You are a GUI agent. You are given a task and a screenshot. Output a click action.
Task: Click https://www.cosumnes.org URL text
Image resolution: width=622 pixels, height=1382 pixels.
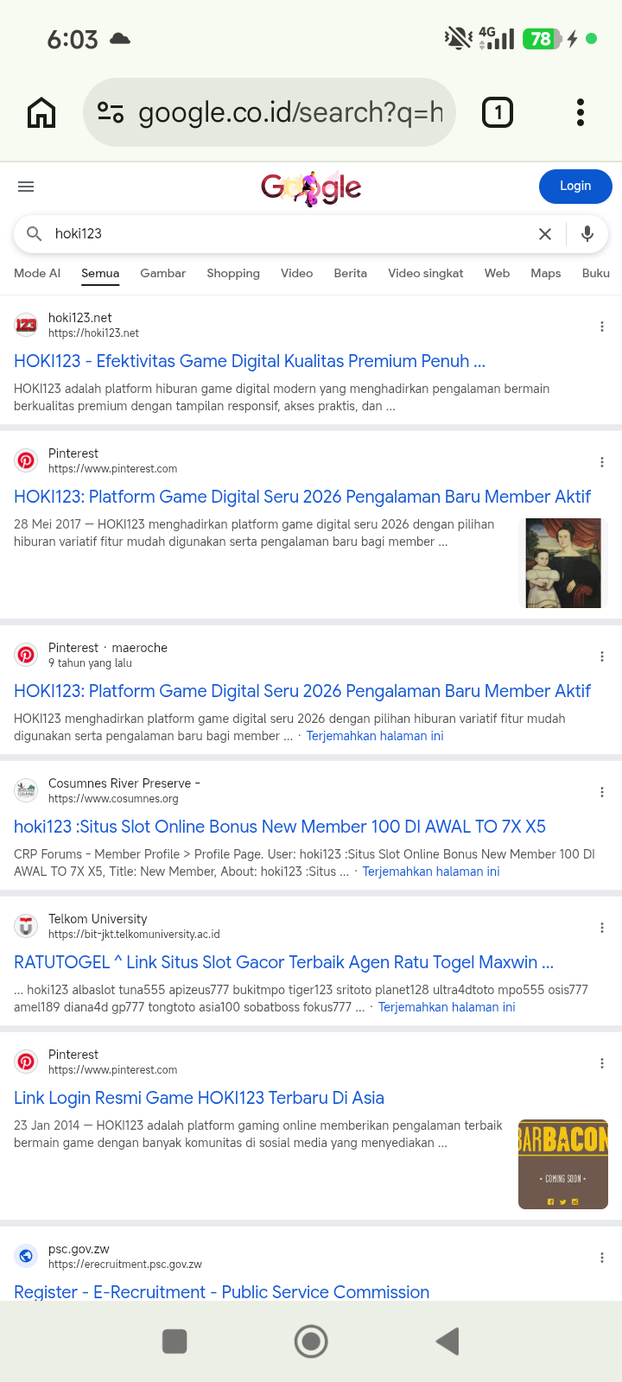(113, 799)
